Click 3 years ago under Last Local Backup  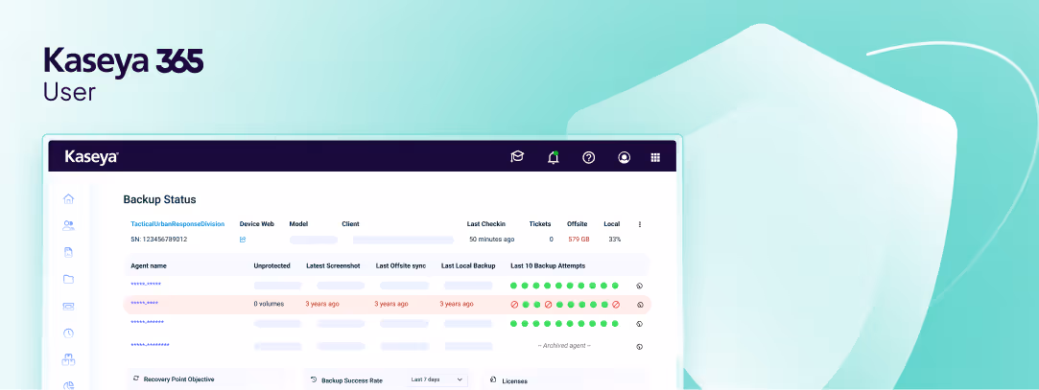pos(457,304)
